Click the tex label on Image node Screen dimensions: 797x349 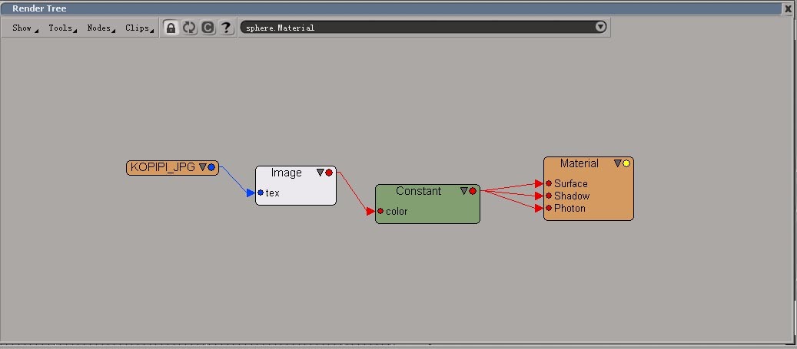[272, 193]
